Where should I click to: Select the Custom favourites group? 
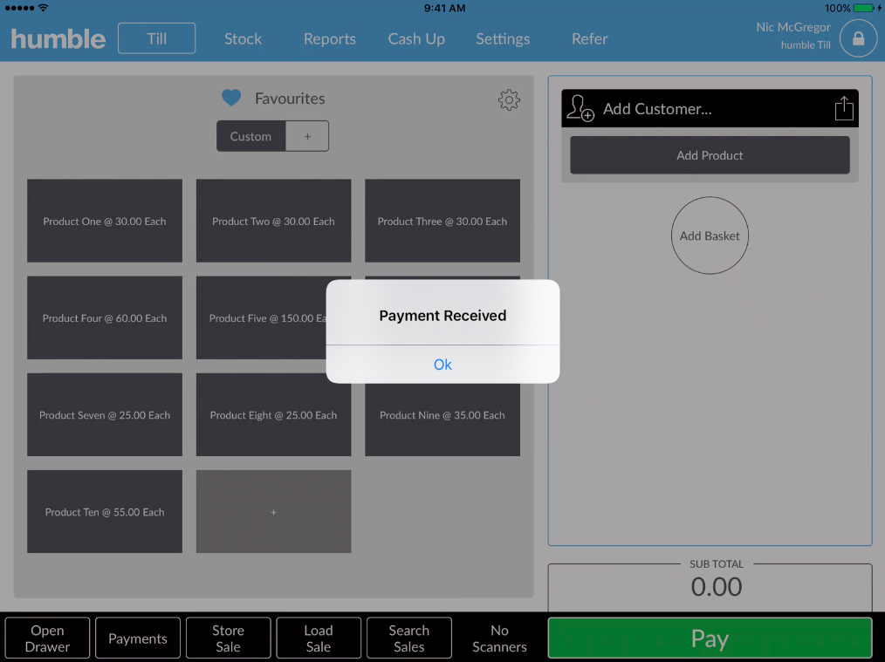click(250, 136)
